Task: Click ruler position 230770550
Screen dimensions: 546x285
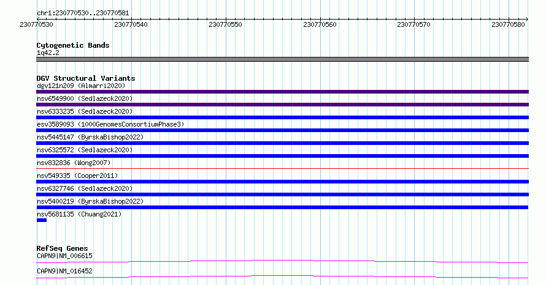Action: click(225, 24)
